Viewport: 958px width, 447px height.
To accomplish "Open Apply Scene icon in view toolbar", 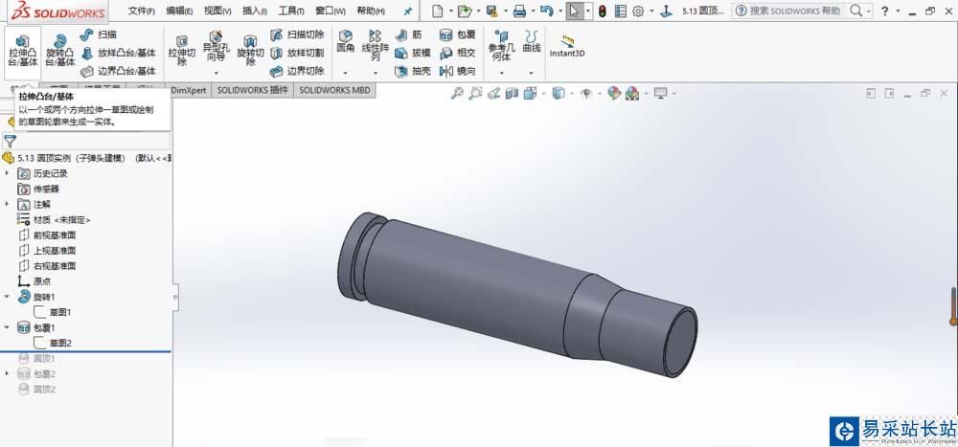I will coord(632,93).
